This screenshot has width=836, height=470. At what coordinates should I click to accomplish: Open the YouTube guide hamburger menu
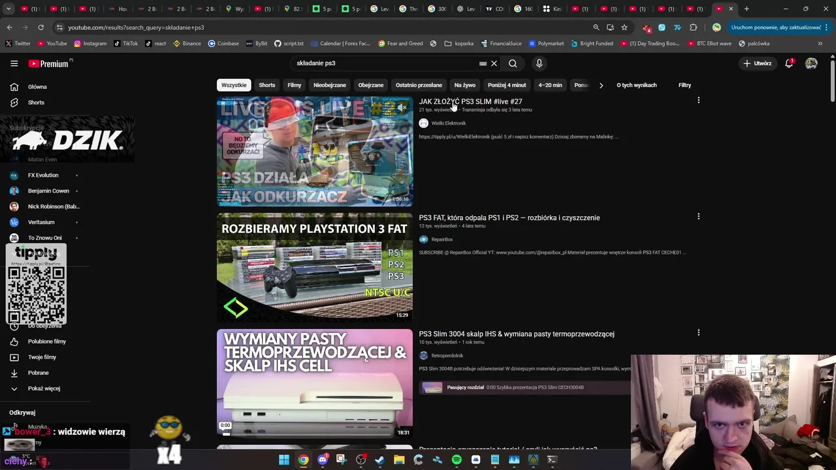point(14,63)
